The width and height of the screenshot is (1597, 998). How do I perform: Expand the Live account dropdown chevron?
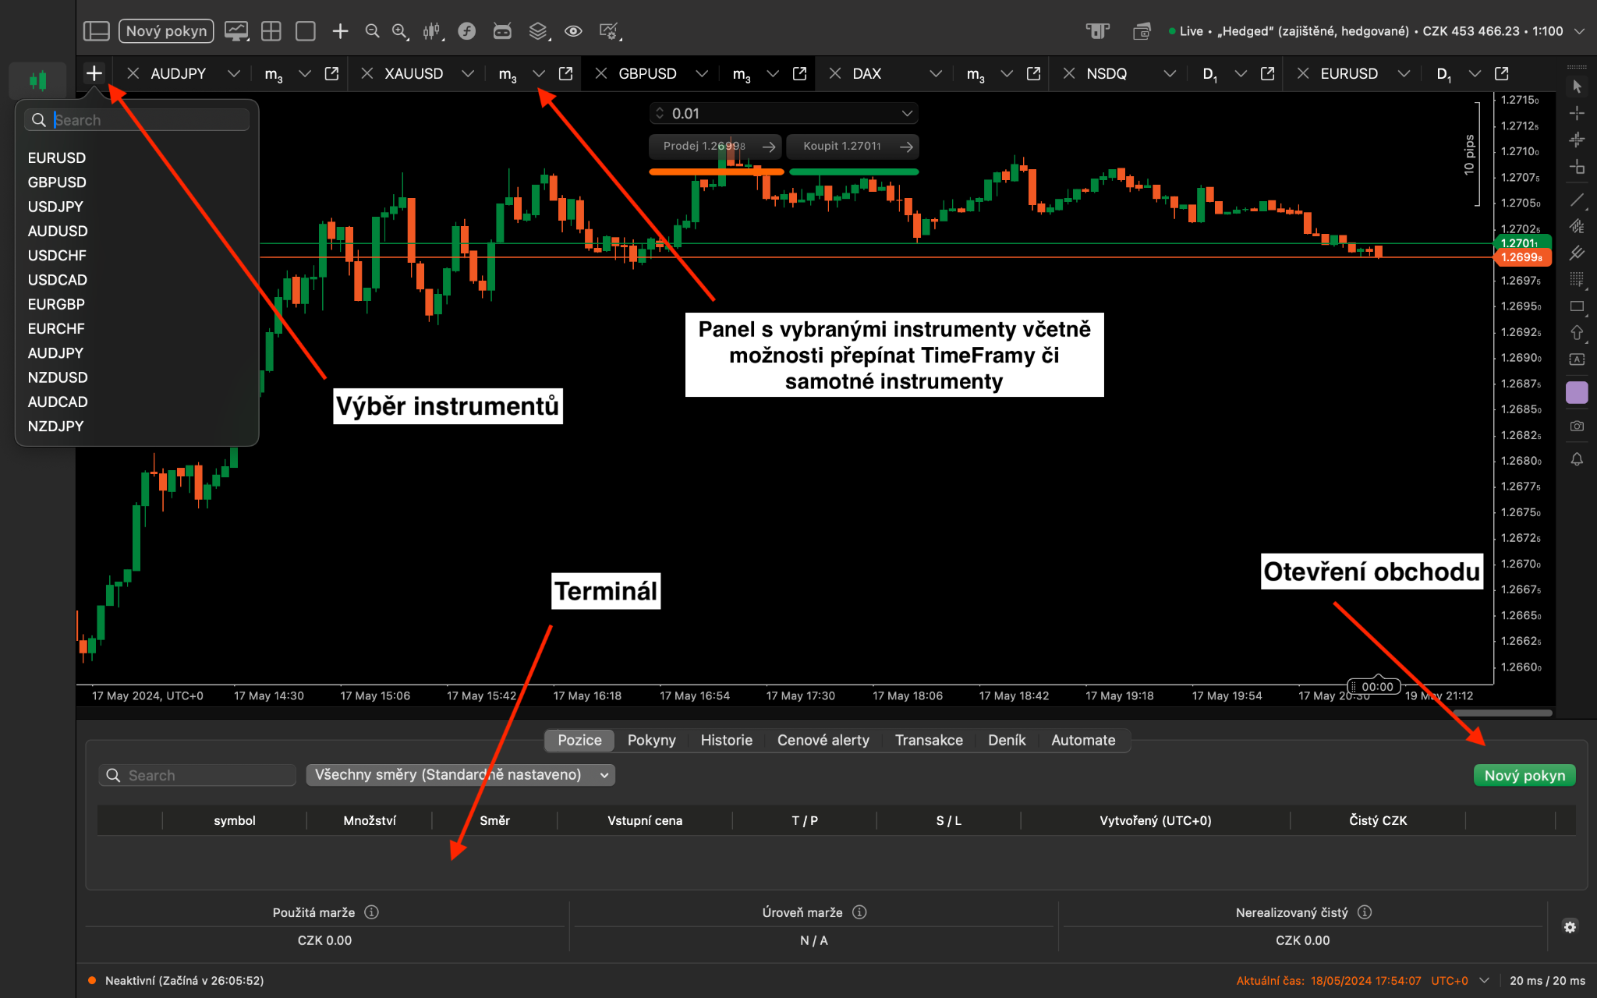(1579, 31)
